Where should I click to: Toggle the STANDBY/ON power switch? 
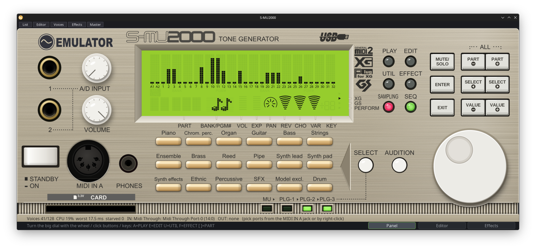pos(41,156)
